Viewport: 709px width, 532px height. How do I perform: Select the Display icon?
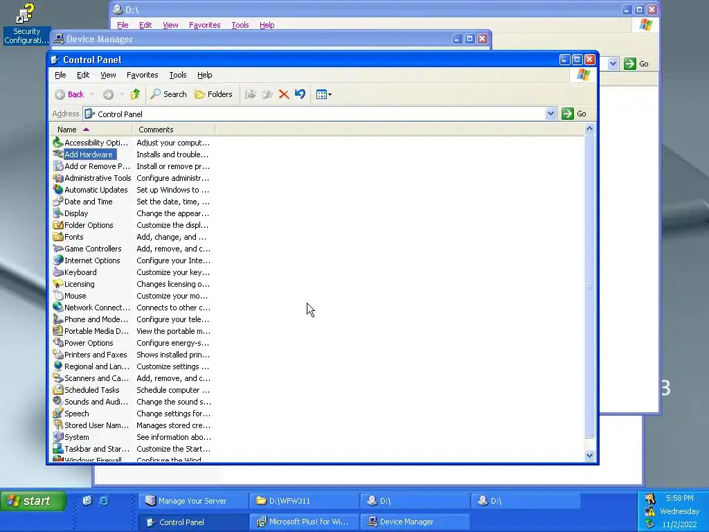pyautogui.click(x=58, y=213)
